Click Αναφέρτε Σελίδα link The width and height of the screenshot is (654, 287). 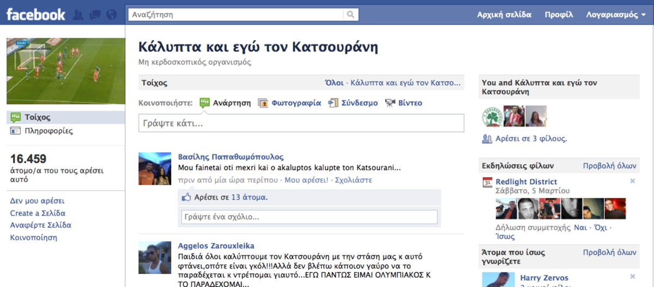tap(41, 225)
